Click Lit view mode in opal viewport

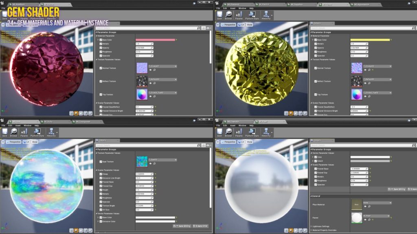26,142
